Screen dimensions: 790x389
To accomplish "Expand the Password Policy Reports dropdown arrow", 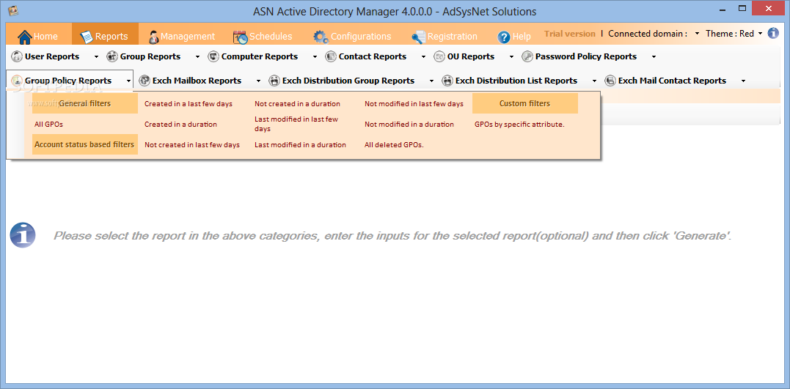I will click(654, 57).
